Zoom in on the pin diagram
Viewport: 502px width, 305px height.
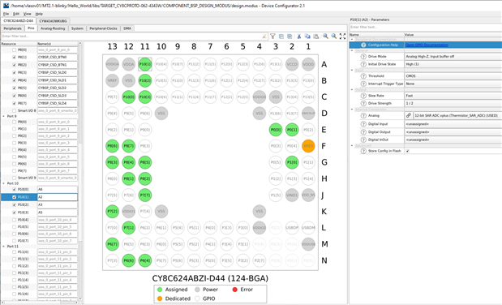[x=325, y=37]
